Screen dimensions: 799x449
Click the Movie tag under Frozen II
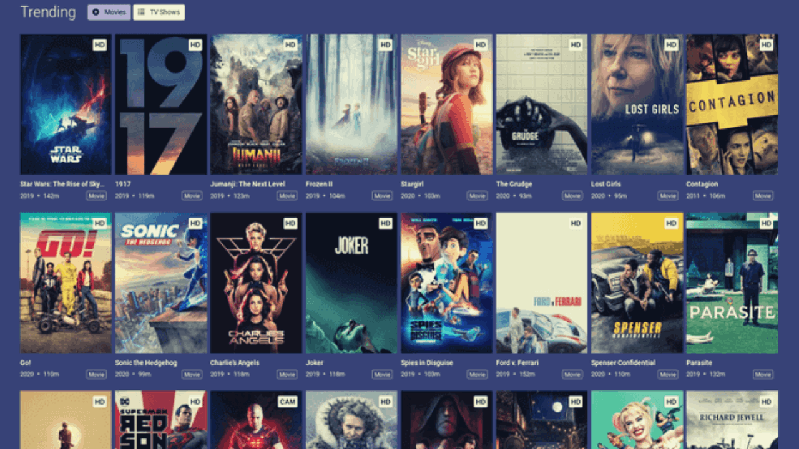382,196
